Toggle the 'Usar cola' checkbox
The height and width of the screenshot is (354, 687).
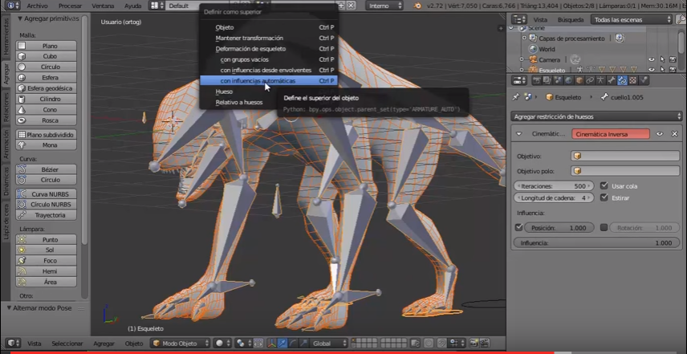click(604, 185)
